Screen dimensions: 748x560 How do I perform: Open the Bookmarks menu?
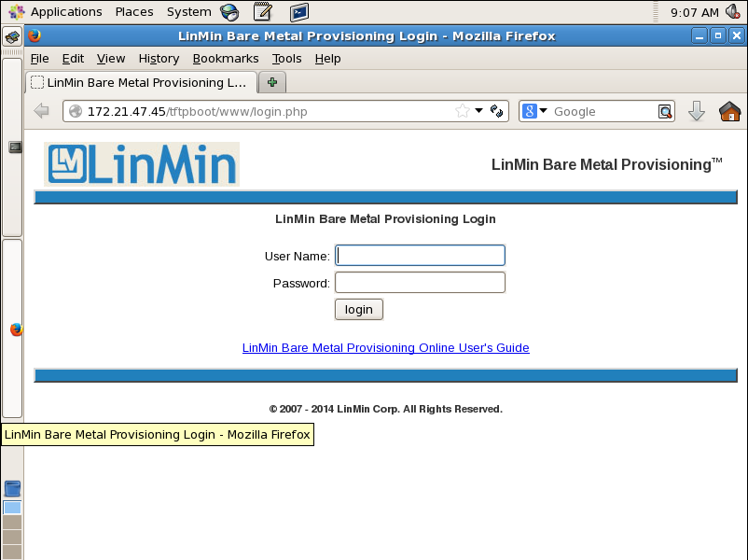click(226, 58)
